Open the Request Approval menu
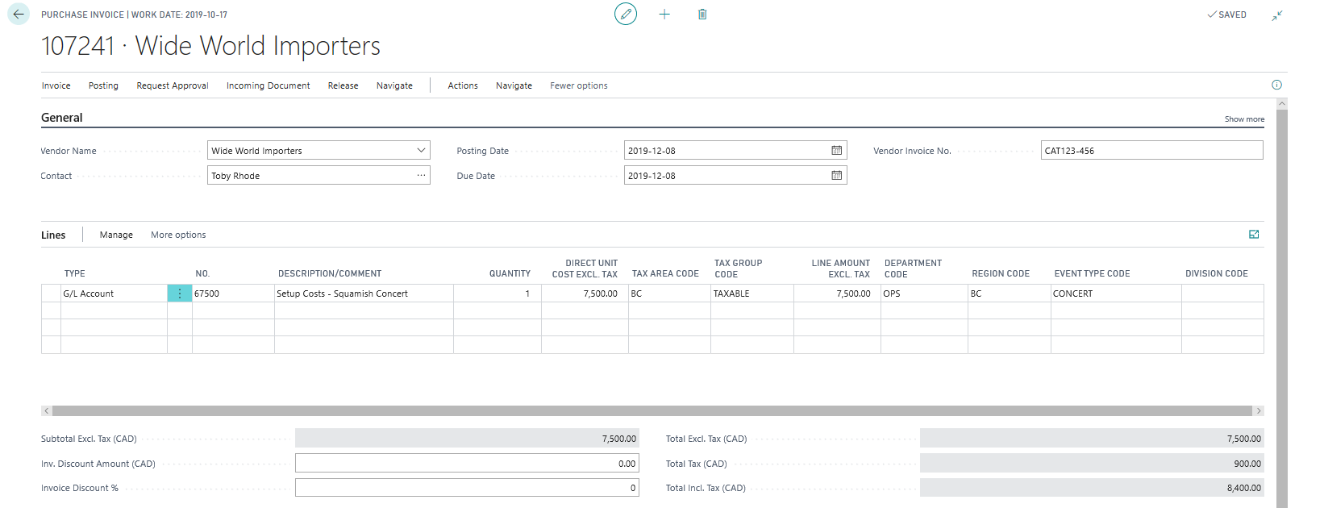Screen dimensions: 1324x508 pos(172,85)
